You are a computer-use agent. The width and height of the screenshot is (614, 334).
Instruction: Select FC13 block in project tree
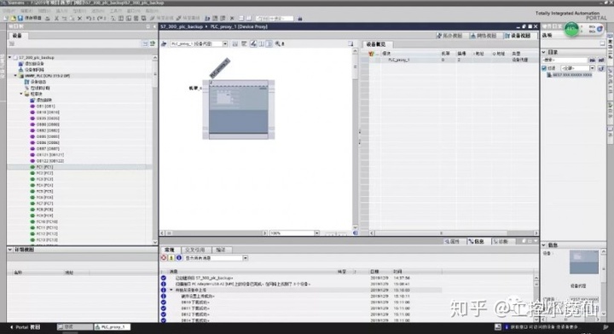[46, 239]
